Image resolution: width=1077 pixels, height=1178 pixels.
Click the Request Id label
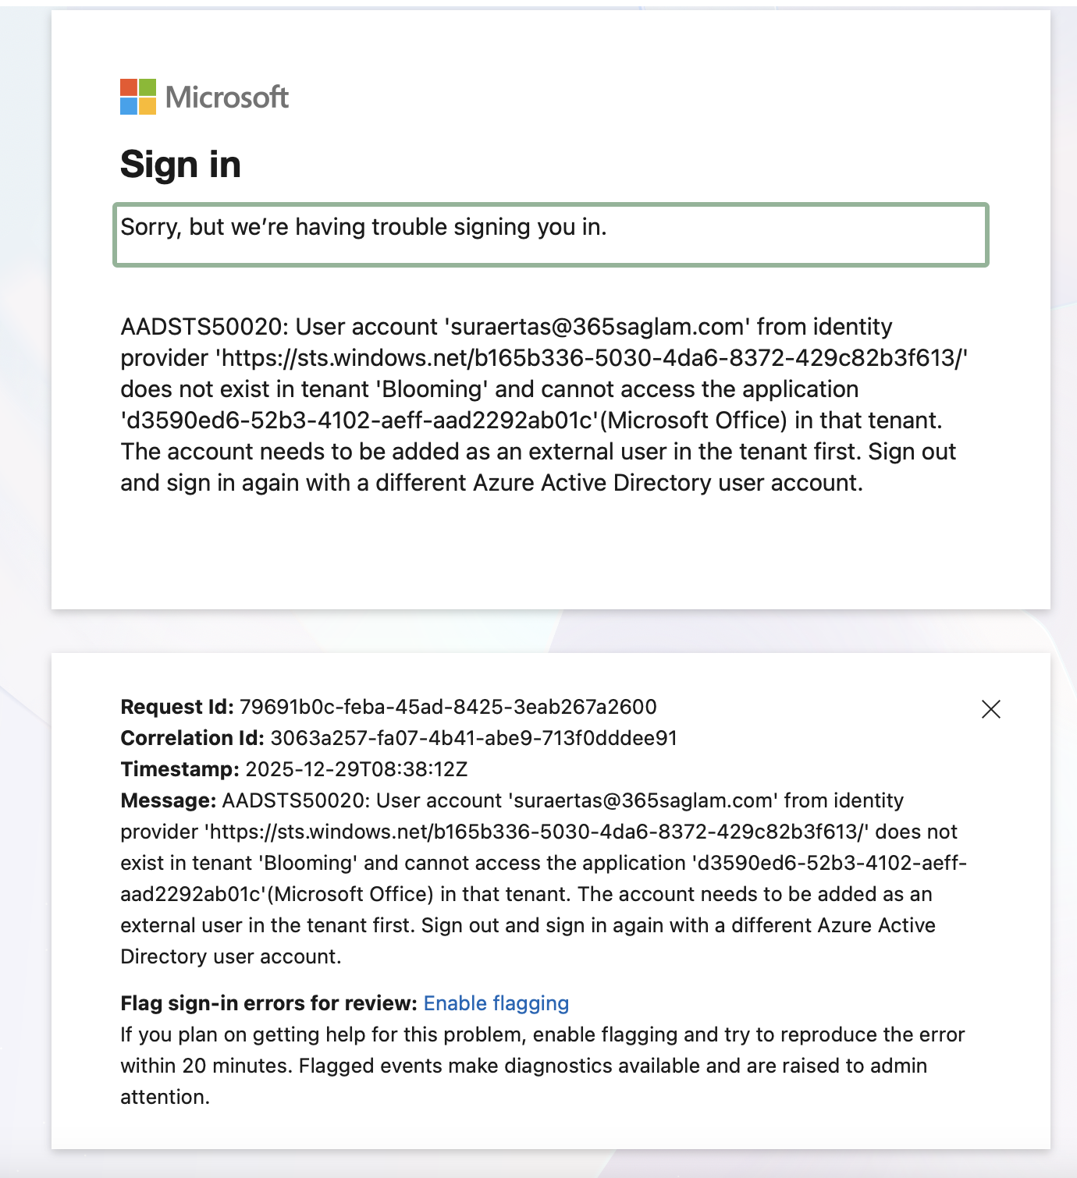point(177,707)
